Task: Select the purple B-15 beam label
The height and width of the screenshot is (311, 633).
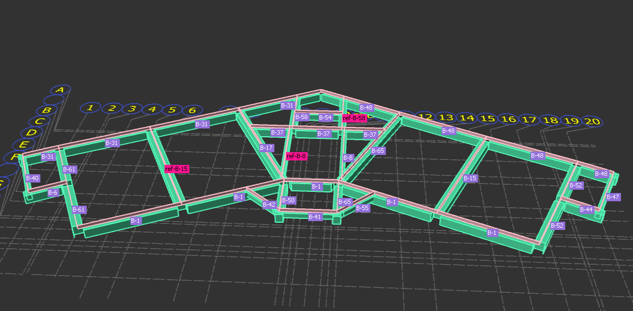Action: pos(470,178)
